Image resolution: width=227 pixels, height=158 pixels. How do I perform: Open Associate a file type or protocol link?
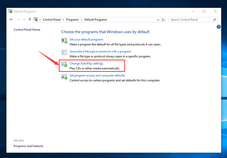[100, 52]
